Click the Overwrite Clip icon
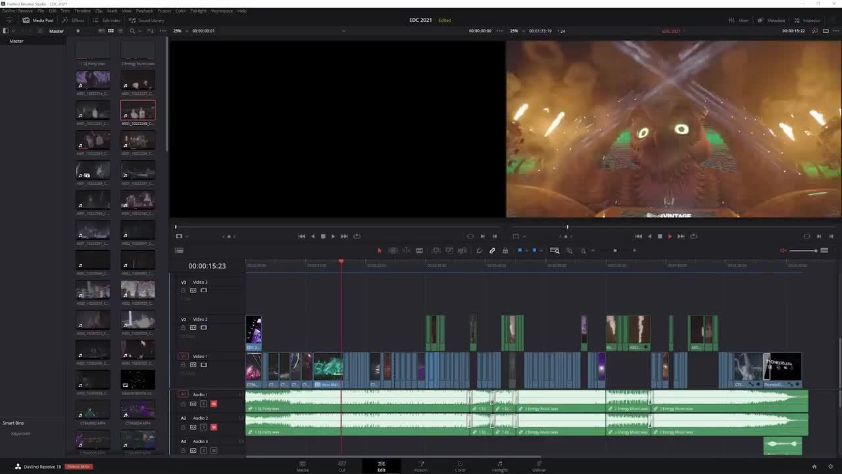This screenshot has height=474, width=842. point(449,250)
